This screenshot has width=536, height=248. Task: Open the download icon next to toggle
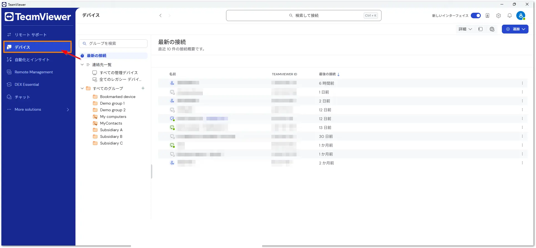[487, 15]
